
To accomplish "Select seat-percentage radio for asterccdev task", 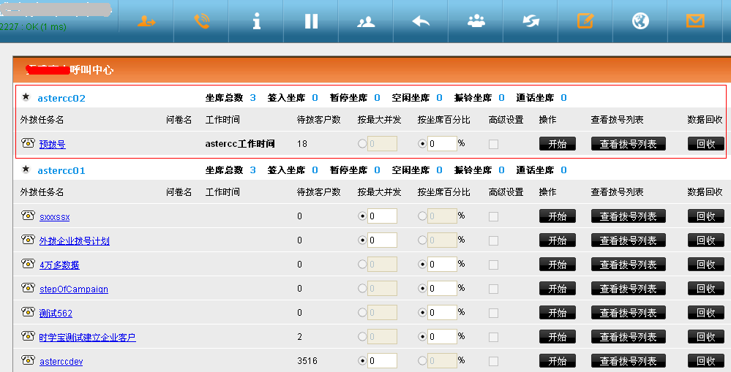I will (x=422, y=361).
